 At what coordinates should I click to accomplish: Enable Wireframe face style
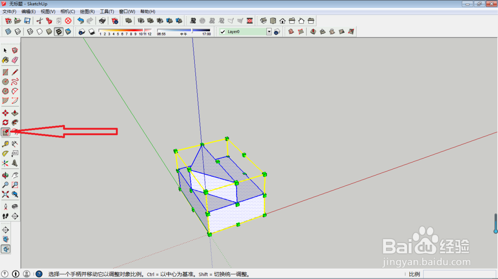(30, 32)
